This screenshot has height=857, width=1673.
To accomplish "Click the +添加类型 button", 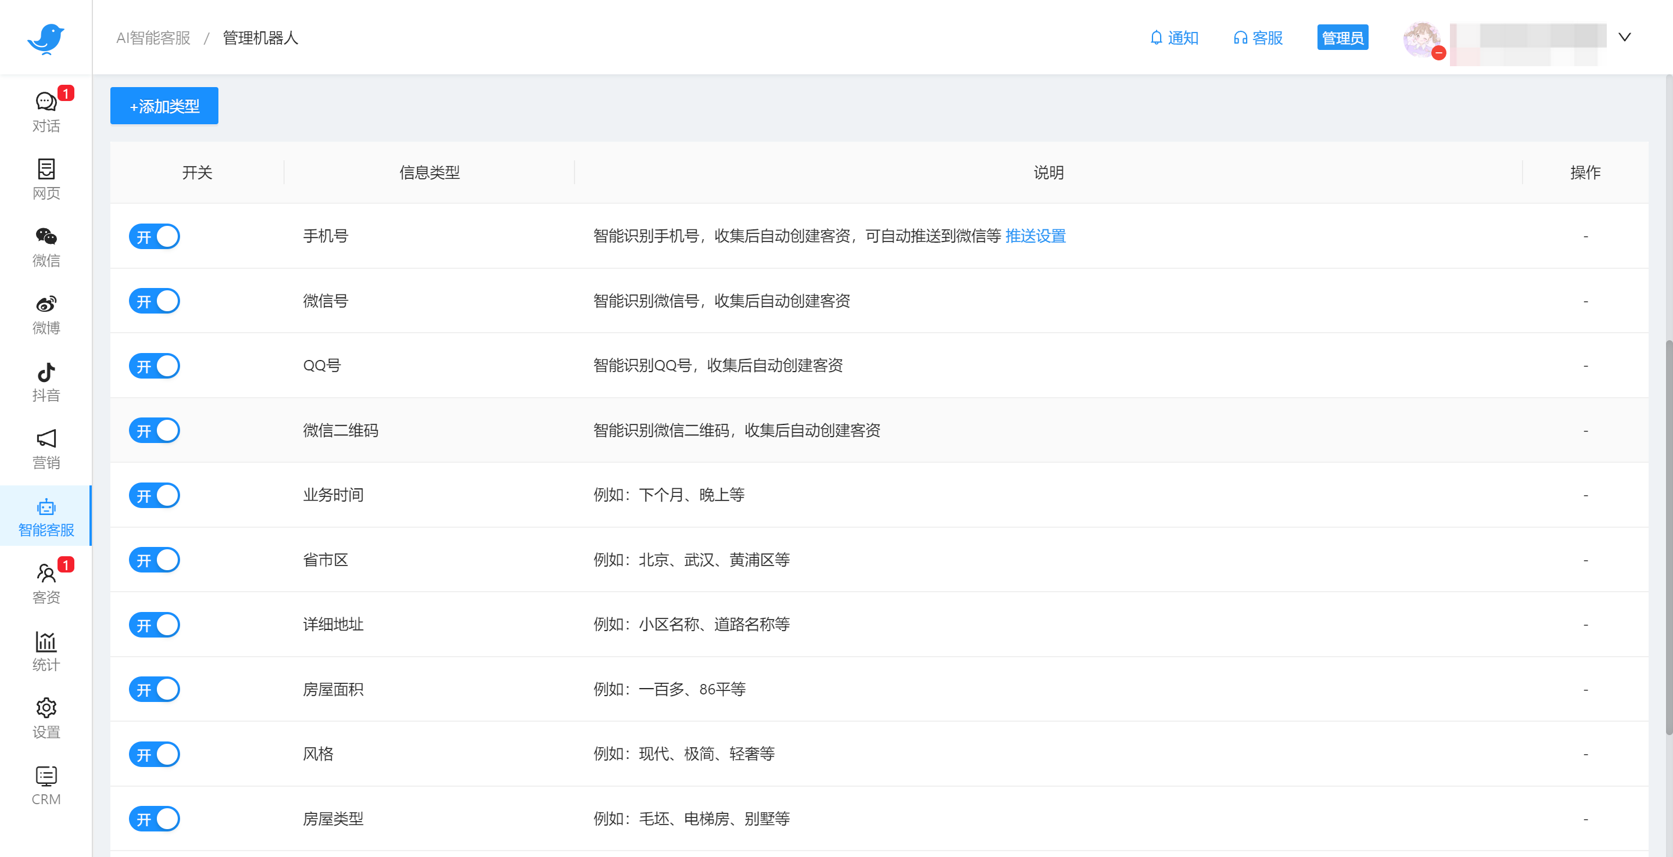I will click(x=164, y=105).
